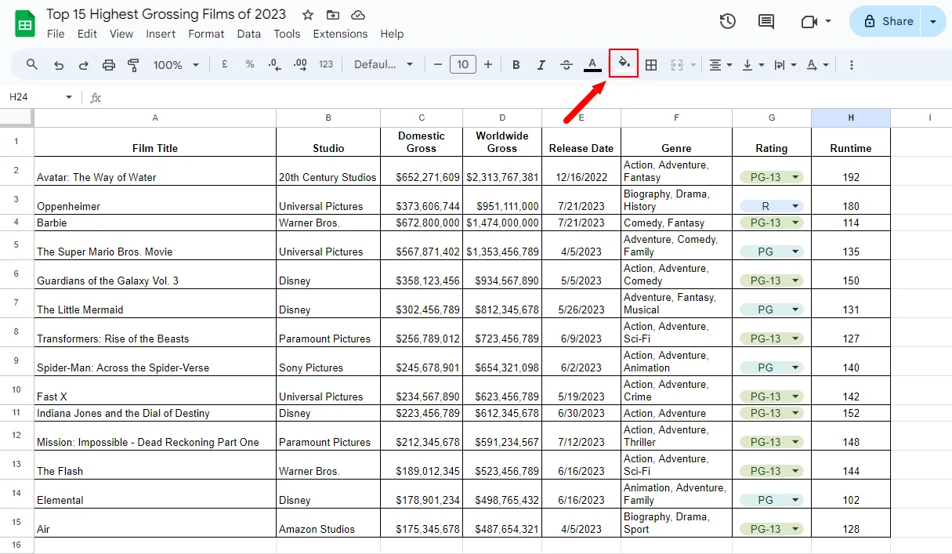Open text rotation options
This screenshot has height=554, width=952.
(x=817, y=65)
